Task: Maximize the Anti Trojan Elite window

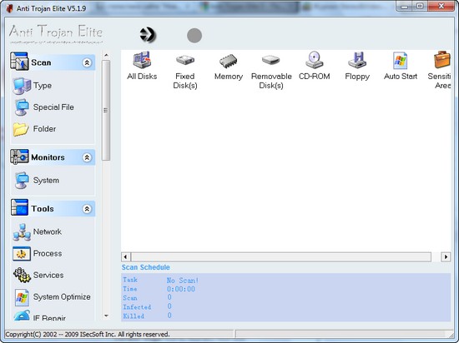Action: coord(420,7)
